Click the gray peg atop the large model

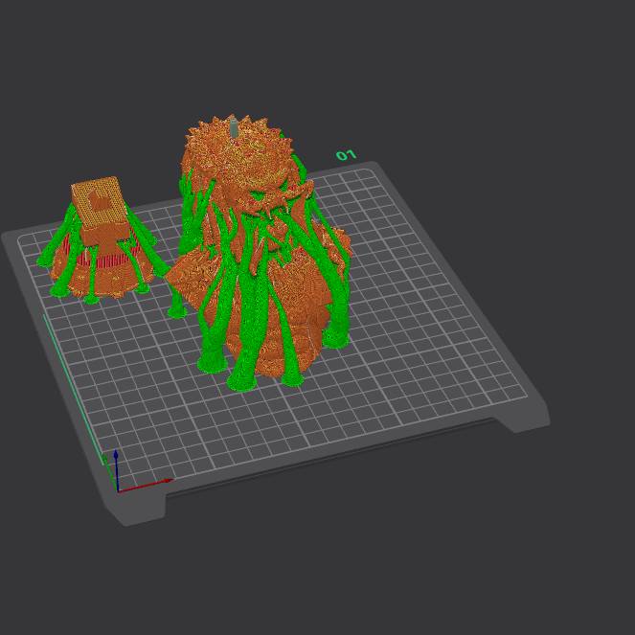click(x=234, y=126)
